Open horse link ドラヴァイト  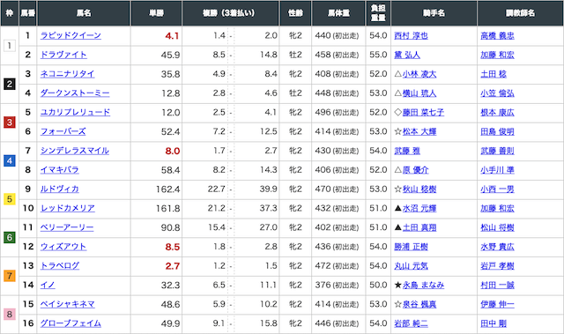[63, 55]
